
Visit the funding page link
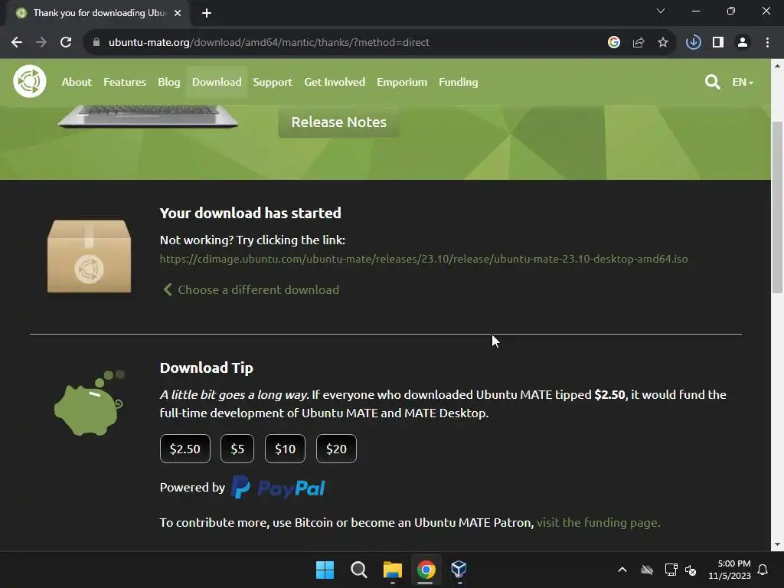[x=599, y=522]
